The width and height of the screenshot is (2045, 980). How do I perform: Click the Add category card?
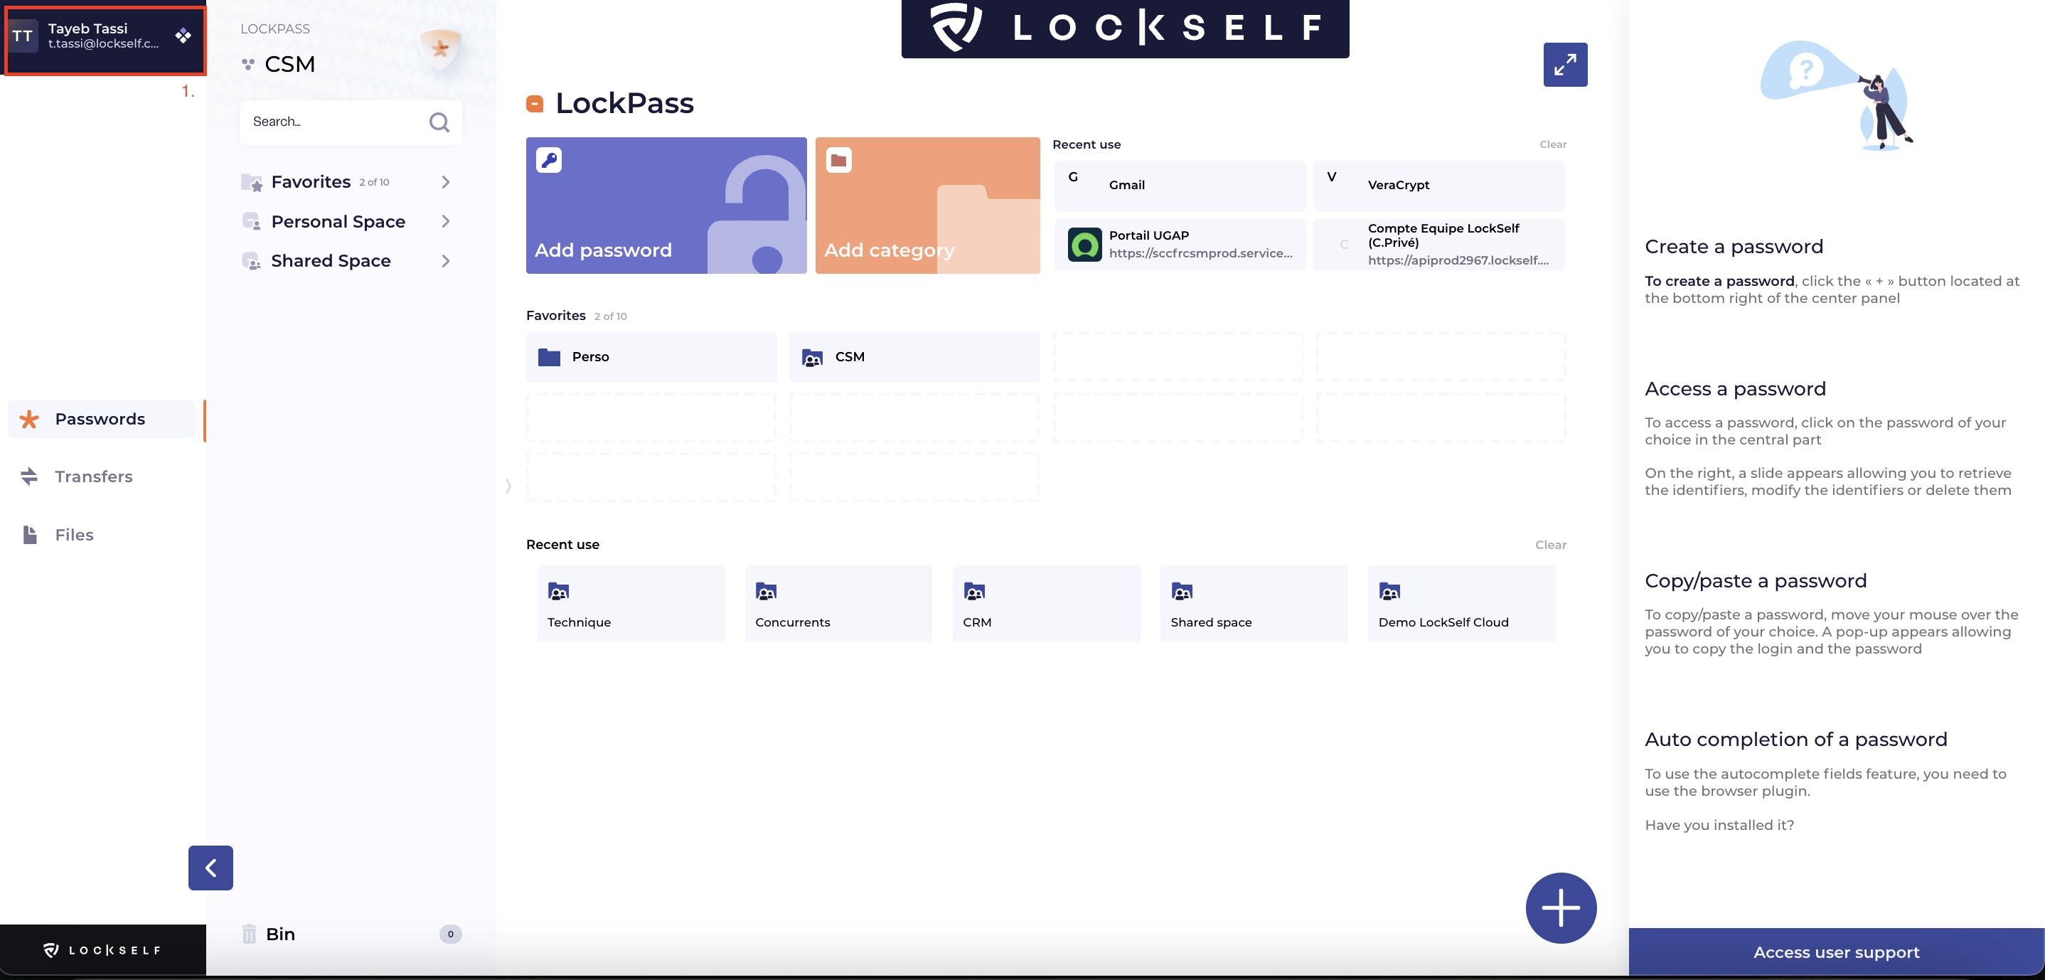tap(927, 206)
